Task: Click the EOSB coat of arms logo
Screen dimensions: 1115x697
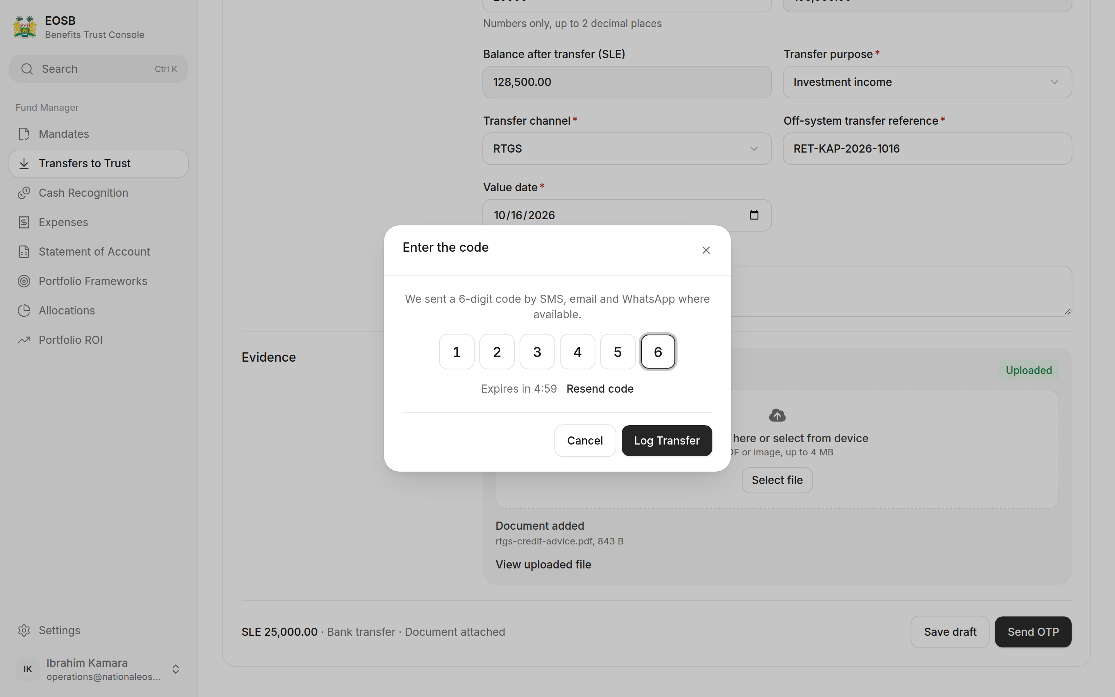Action: [25, 27]
